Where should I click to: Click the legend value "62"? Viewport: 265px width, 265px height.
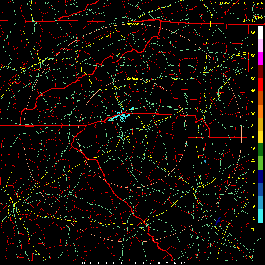pos(253,44)
